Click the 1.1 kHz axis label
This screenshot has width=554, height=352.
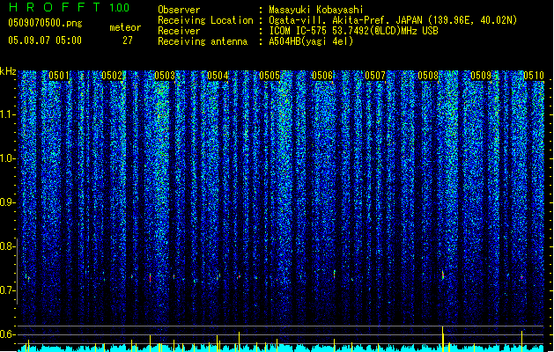click(7, 114)
